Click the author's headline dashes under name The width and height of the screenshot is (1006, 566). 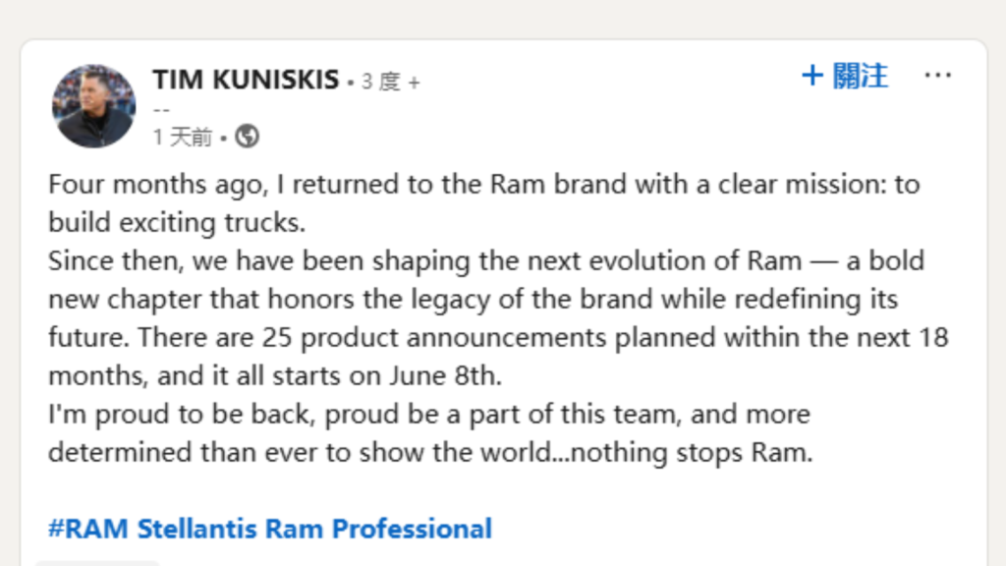tap(161, 110)
